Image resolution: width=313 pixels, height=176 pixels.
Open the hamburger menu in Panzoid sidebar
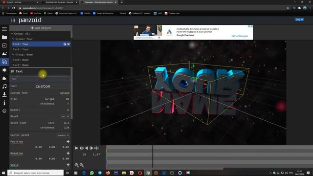pos(4,29)
